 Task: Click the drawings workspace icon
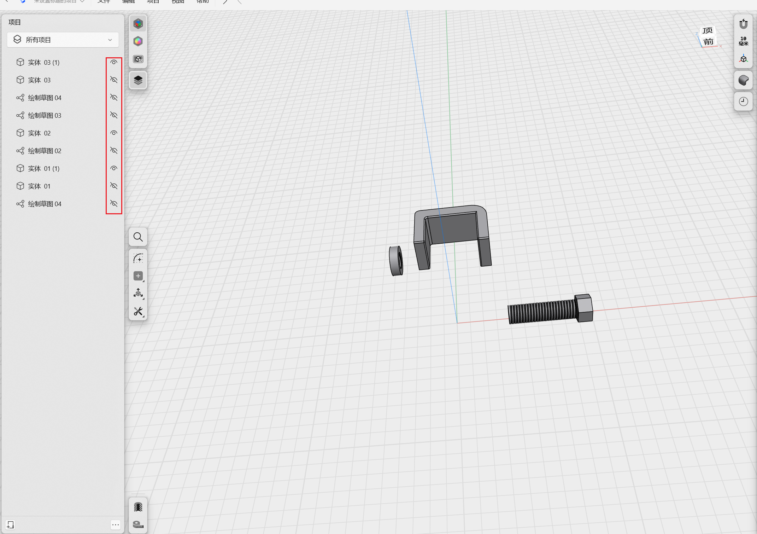(x=138, y=59)
